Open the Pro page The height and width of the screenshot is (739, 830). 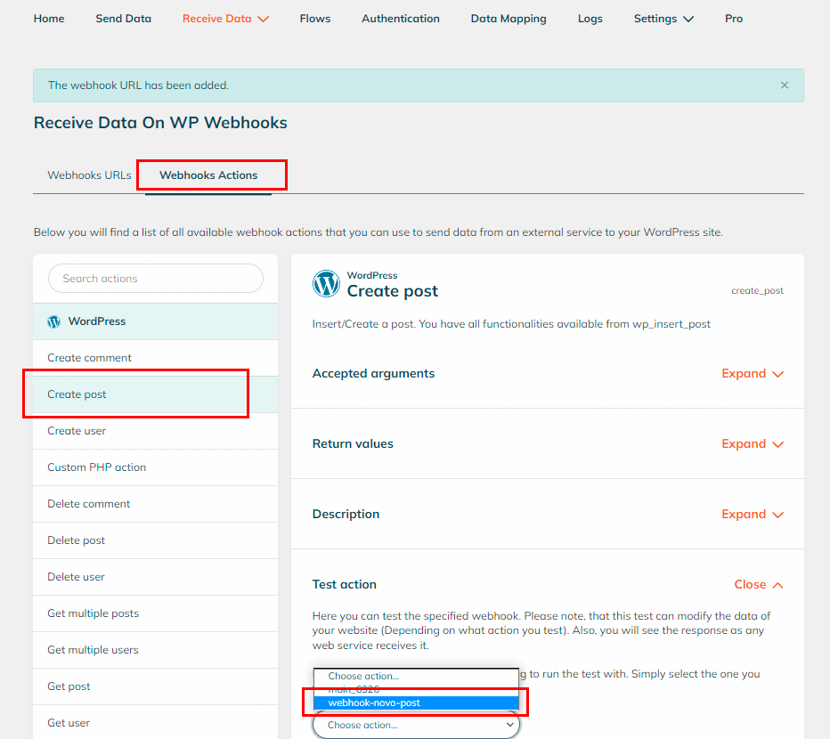pos(734,19)
